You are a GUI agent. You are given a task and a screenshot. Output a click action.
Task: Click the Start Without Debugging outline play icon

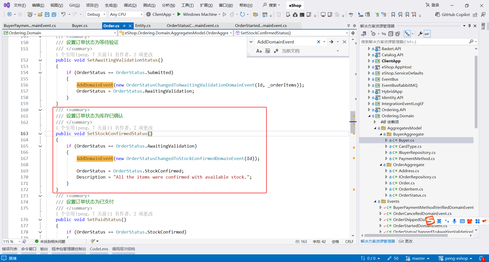point(224,14)
